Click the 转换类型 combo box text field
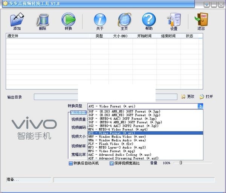226x193 pixels. coord(143,106)
